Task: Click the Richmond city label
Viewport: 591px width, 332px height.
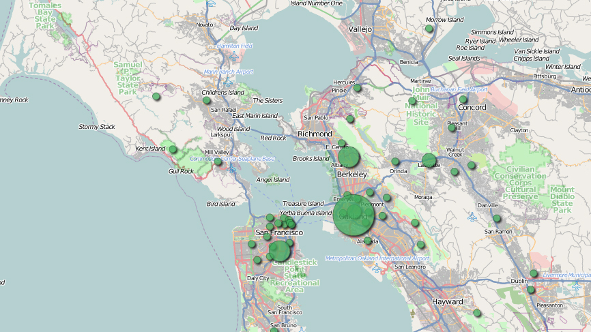Action: [x=315, y=134]
